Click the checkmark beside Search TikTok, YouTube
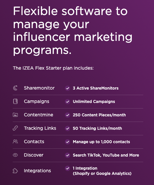154x185 pixels. (68, 155)
